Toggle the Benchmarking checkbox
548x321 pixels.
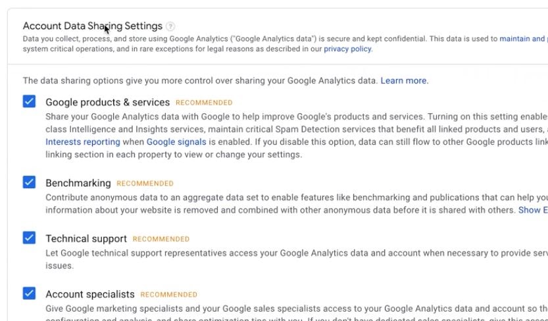click(29, 182)
